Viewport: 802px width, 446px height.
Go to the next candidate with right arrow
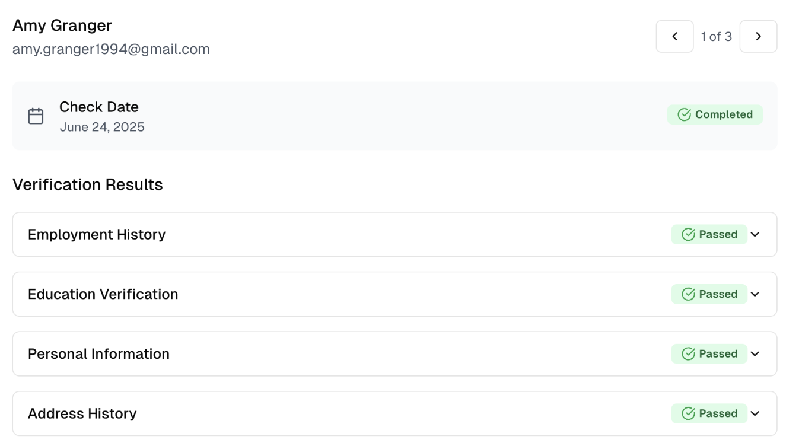click(x=758, y=36)
